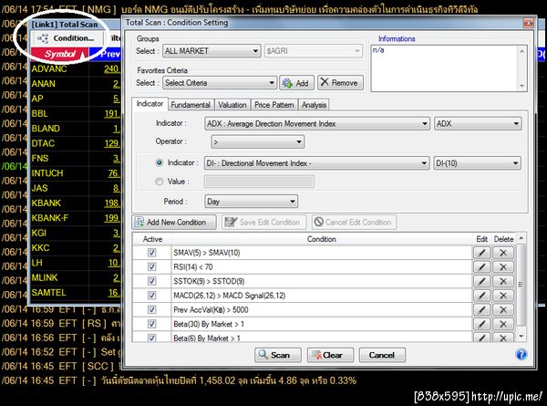This screenshot has width=547, height=406.
Task: Switch to the Valuation tab
Action: [x=232, y=105]
